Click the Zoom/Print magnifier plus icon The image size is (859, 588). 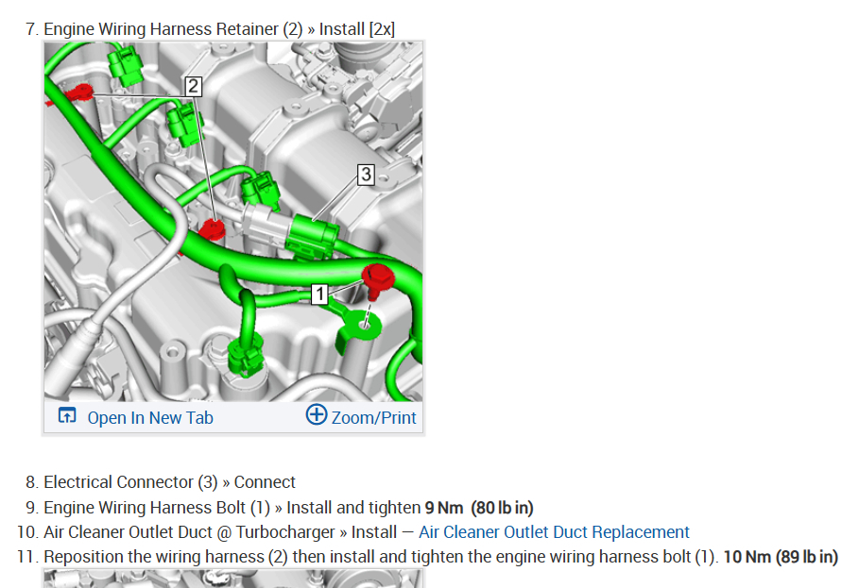[316, 414]
